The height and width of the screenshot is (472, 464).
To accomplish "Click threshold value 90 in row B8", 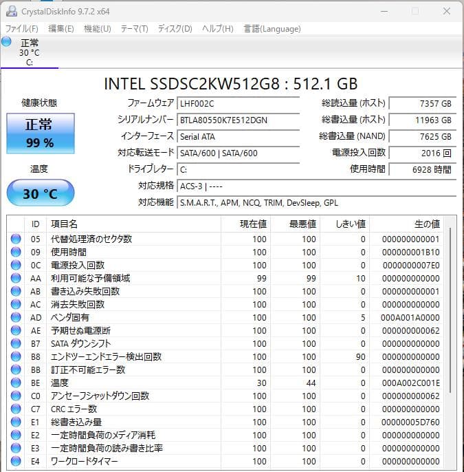I will (x=361, y=356).
